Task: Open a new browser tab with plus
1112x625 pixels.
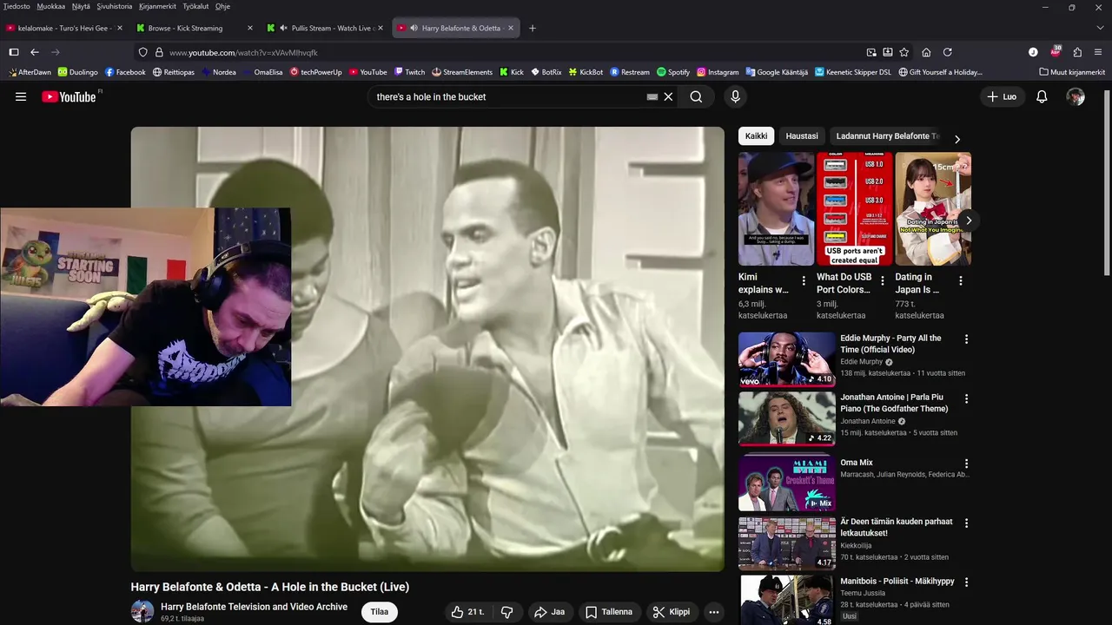Action: click(x=533, y=28)
